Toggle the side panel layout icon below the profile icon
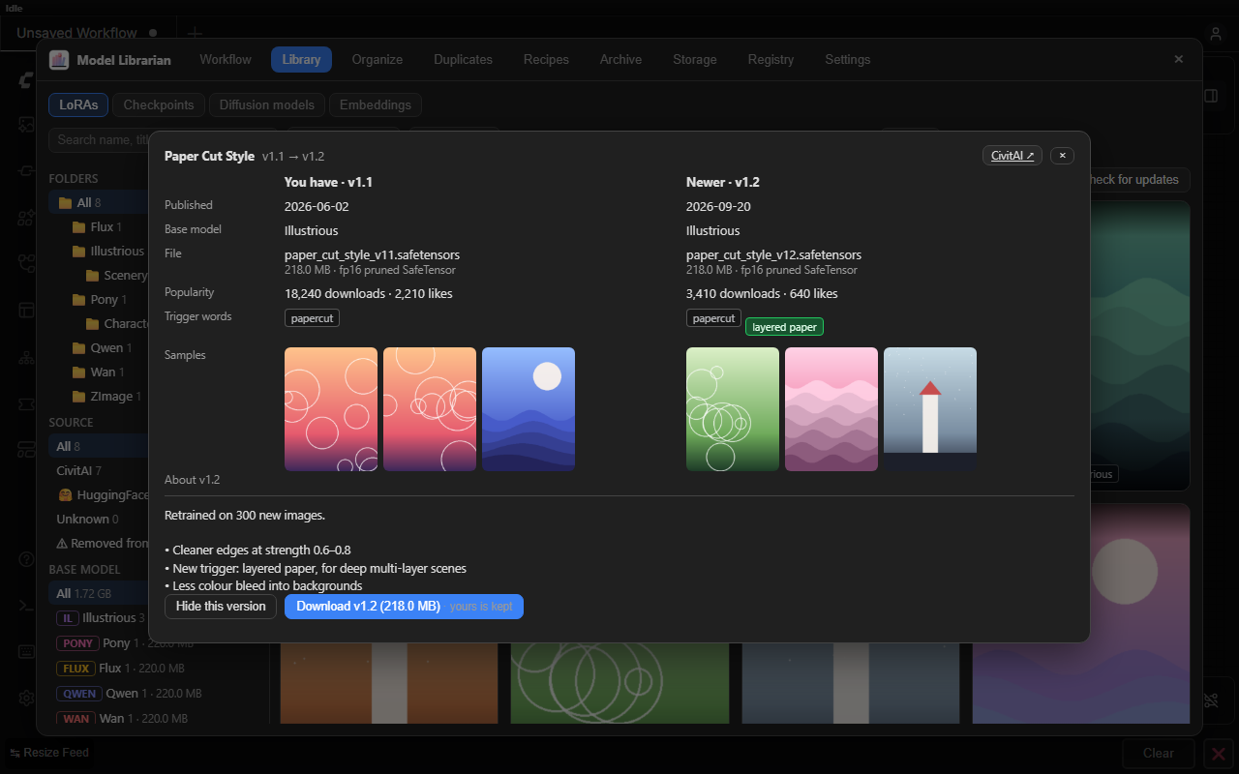Screen dimensions: 1239x774 coord(1211,96)
